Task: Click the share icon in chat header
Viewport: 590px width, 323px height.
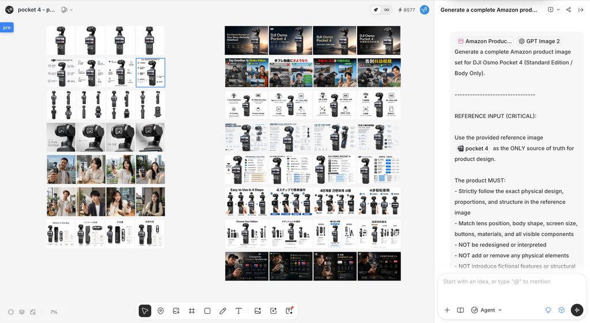Action: pos(569,10)
